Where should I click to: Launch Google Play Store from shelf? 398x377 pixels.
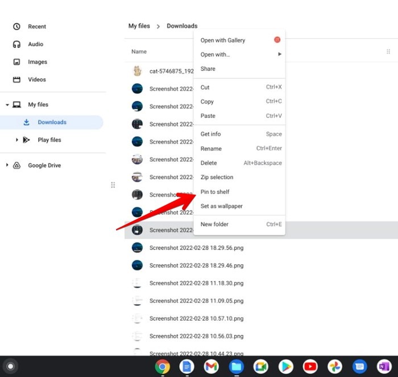285,366
